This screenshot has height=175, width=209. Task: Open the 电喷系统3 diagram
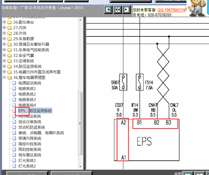point(27,100)
